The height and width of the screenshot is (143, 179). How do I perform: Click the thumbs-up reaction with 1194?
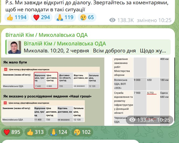[17, 18]
